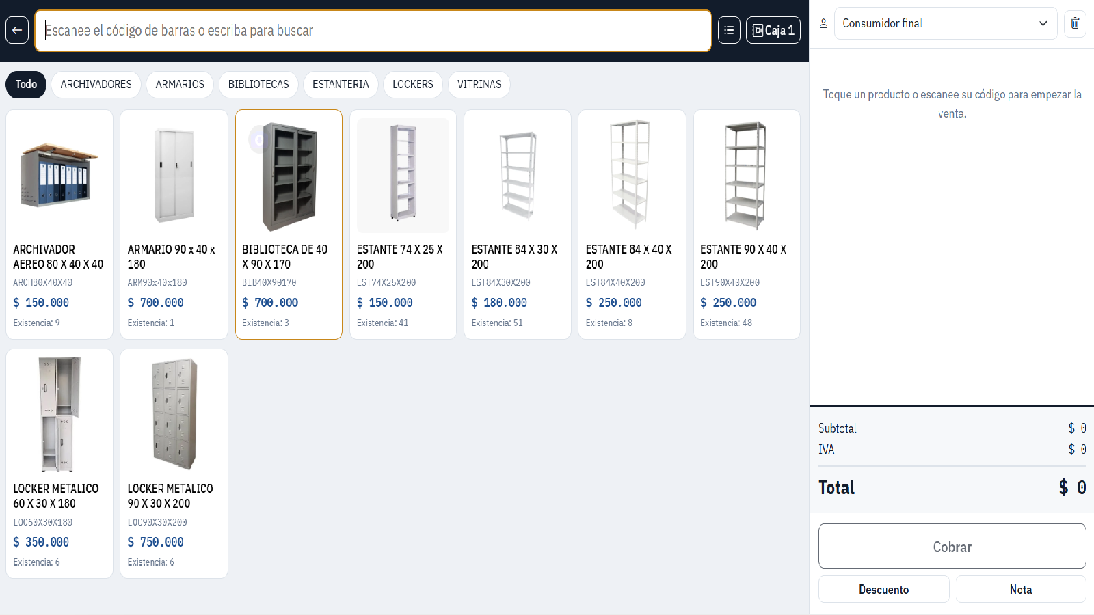Apply a discount with the Descuento button
Viewport: 1094px width, 615px height.
pyautogui.click(x=884, y=589)
